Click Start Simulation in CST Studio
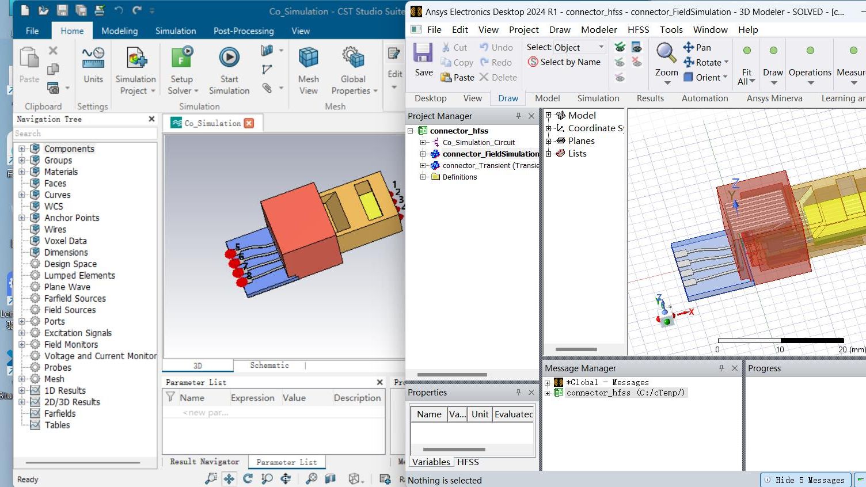 click(x=229, y=70)
